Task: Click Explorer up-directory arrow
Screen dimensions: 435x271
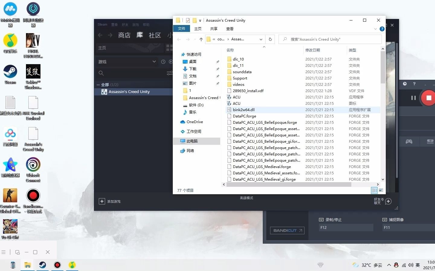Action: click(x=201, y=39)
